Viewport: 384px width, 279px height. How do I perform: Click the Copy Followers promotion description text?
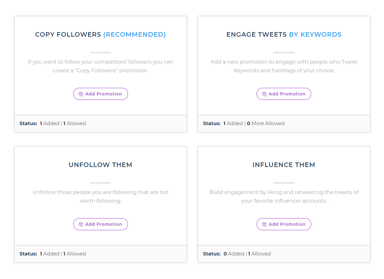[x=100, y=66]
